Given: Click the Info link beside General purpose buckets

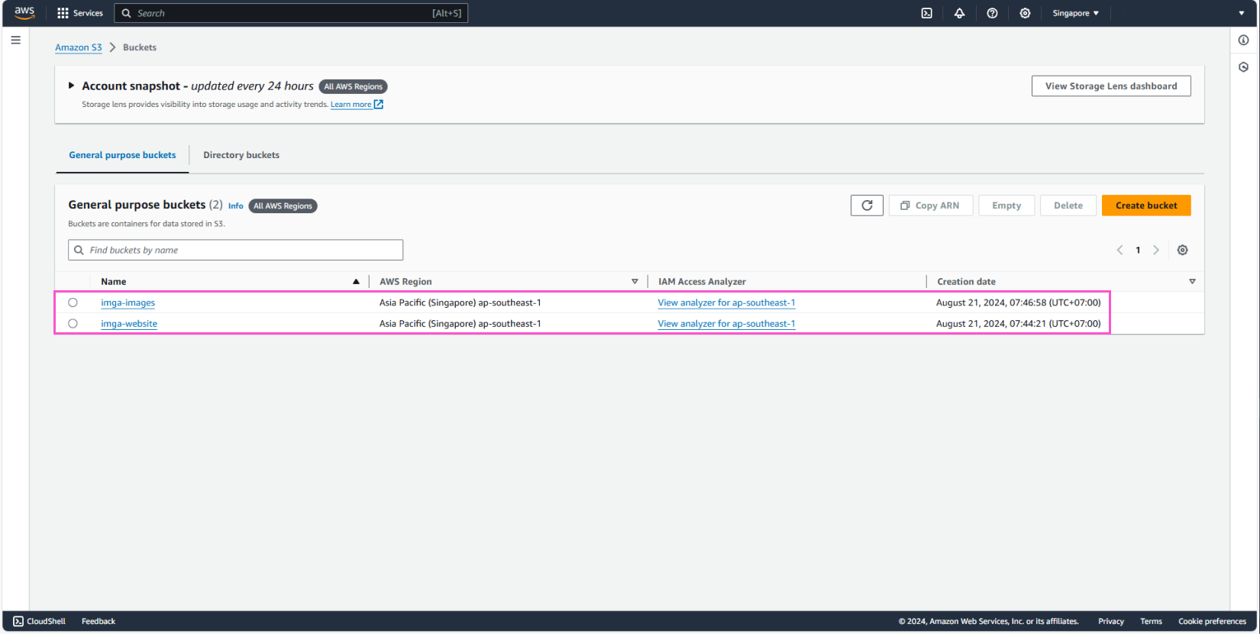Looking at the screenshot, I should pyautogui.click(x=235, y=206).
